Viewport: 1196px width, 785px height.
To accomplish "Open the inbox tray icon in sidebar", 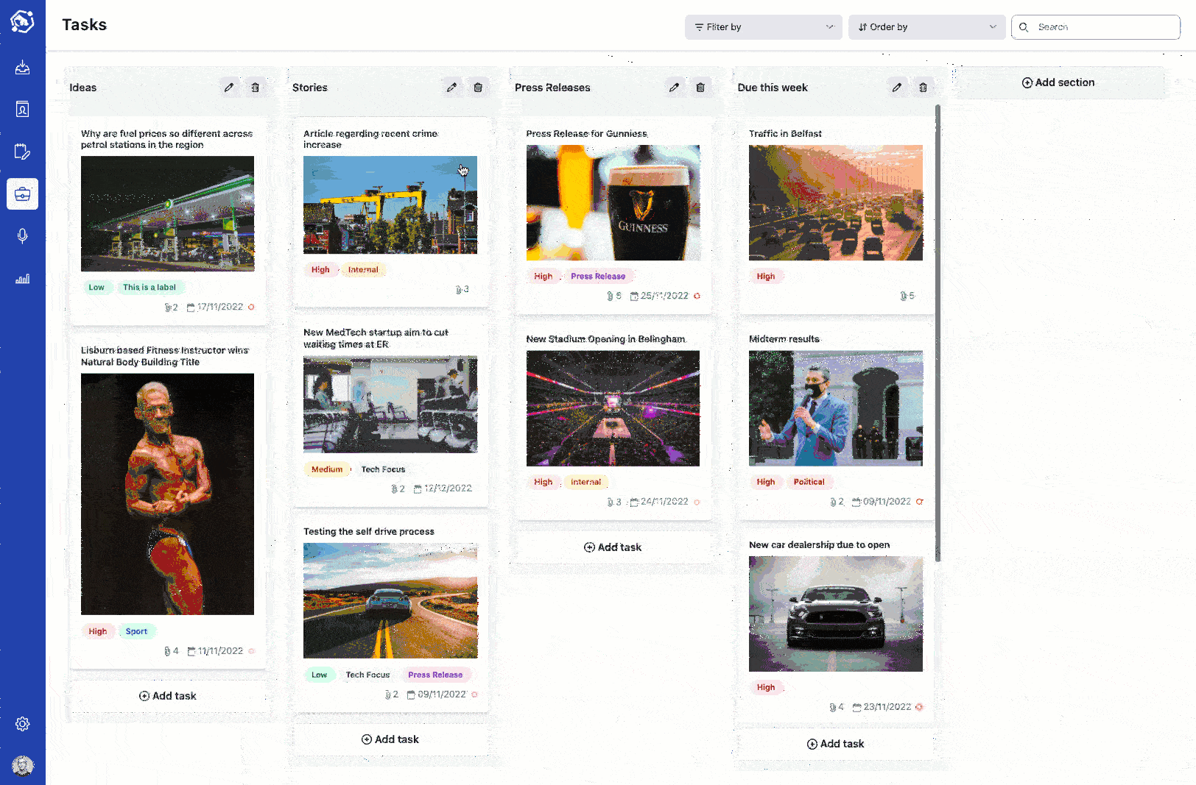I will (x=23, y=68).
